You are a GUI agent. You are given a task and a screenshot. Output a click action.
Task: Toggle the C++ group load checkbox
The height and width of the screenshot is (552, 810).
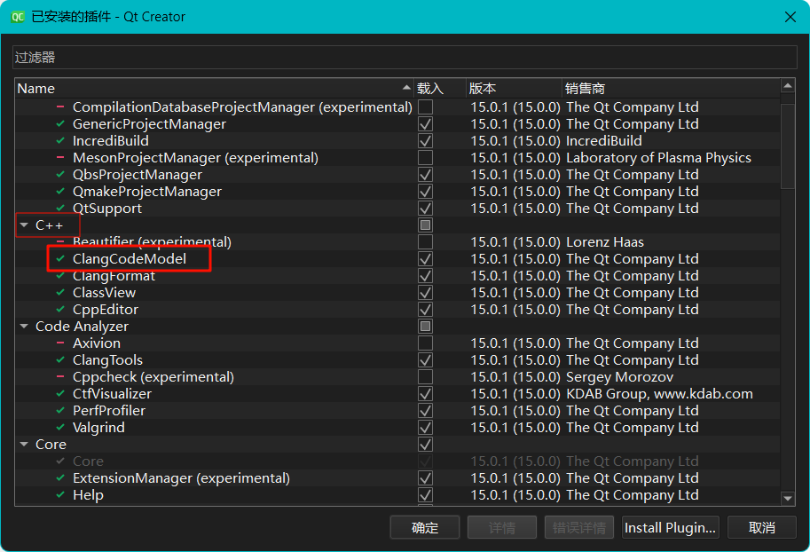click(426, 225)
